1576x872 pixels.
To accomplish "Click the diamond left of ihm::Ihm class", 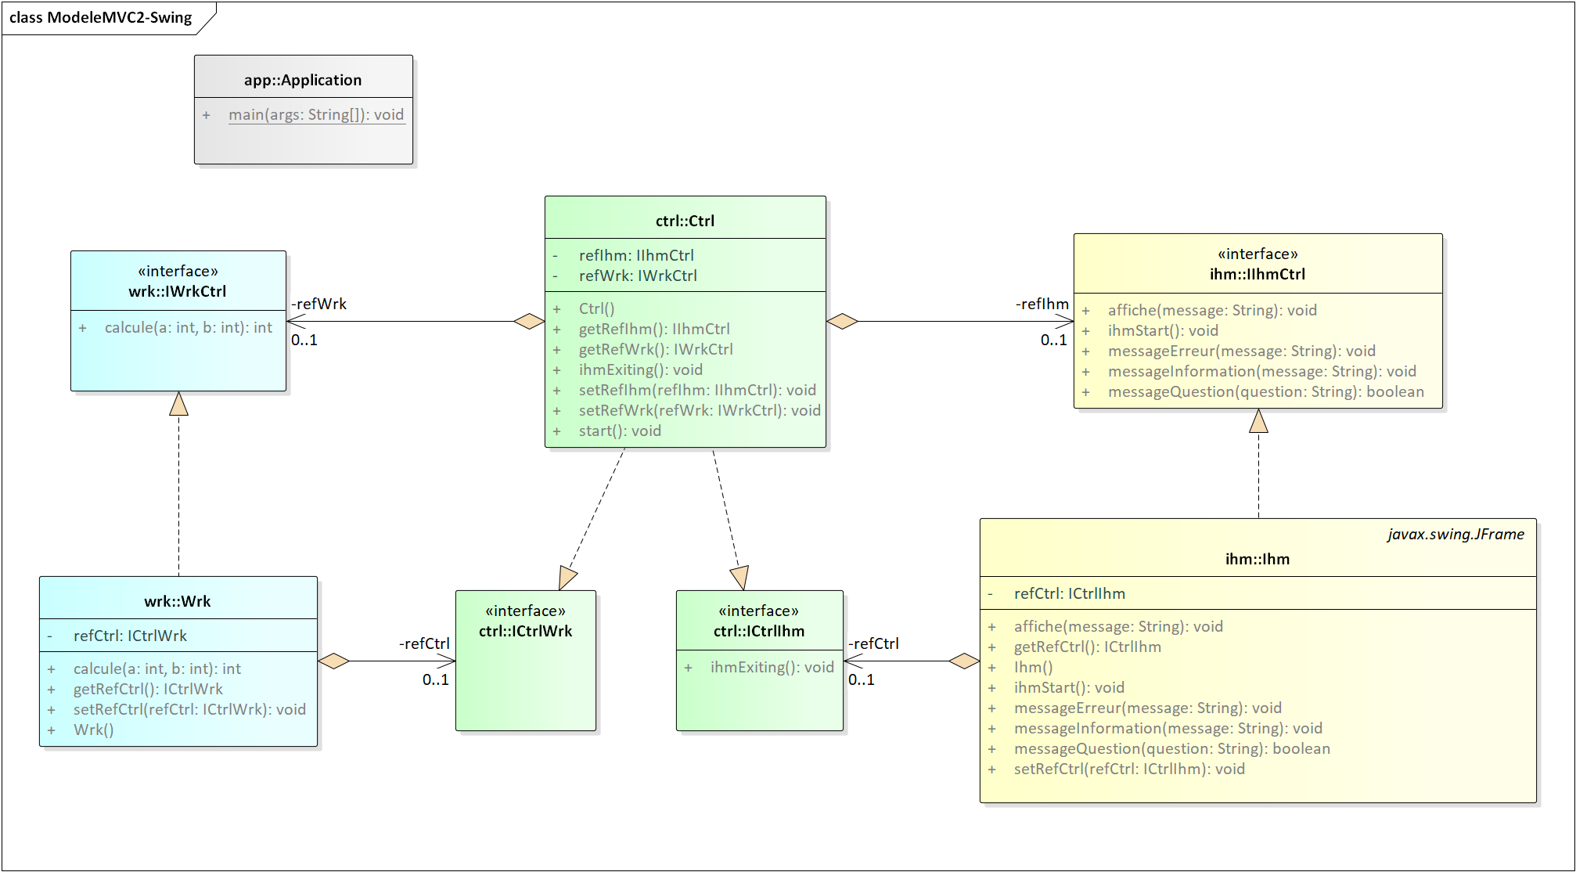I will (x=964, y=661).
